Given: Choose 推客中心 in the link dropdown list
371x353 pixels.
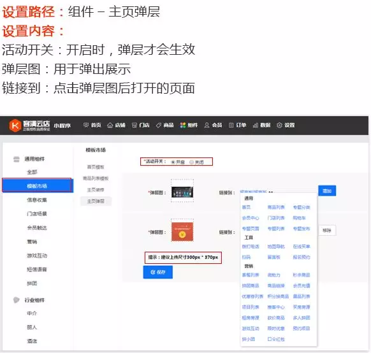Looking at the screenshot, I should pyautogui.click(x=276, y=307).
